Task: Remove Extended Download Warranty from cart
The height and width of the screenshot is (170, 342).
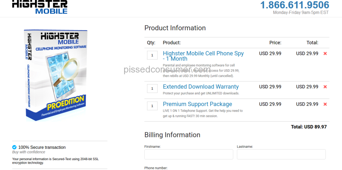Action: [325, 87]
